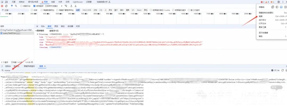287x106 pixels.
Task: Filter requests by Fetch/XHR type
Action: coord(87,10)
